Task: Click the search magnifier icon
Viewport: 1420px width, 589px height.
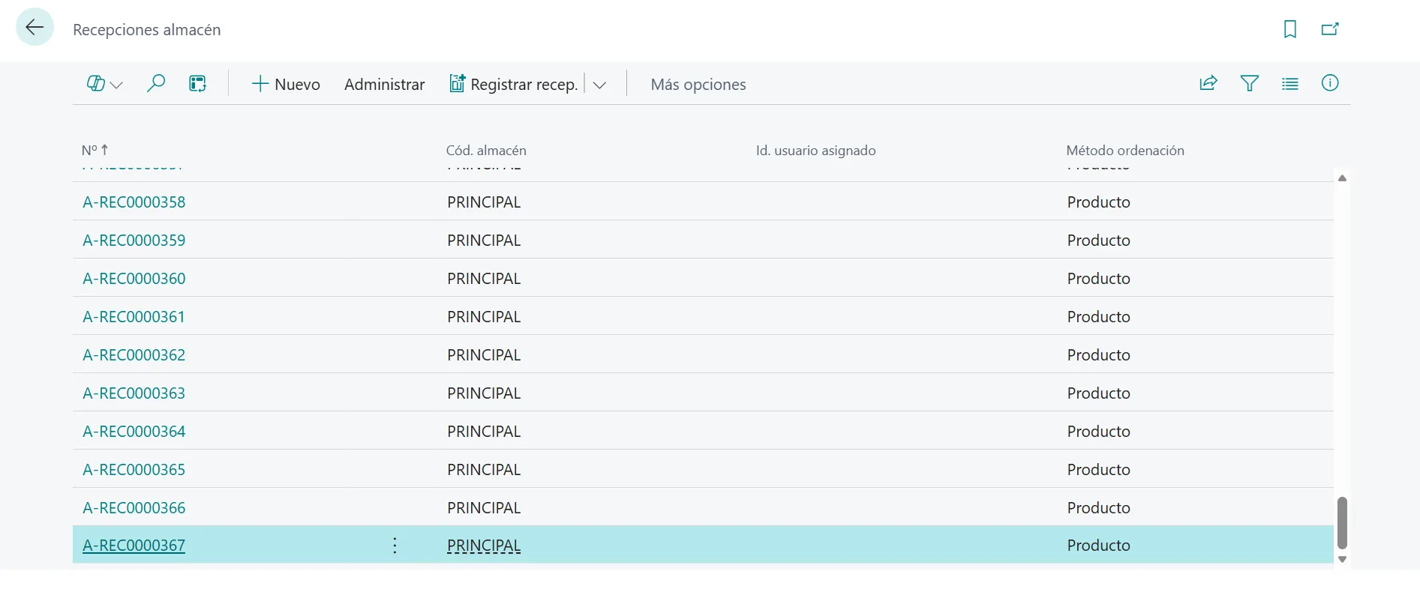Action: [x=156, y=84]
